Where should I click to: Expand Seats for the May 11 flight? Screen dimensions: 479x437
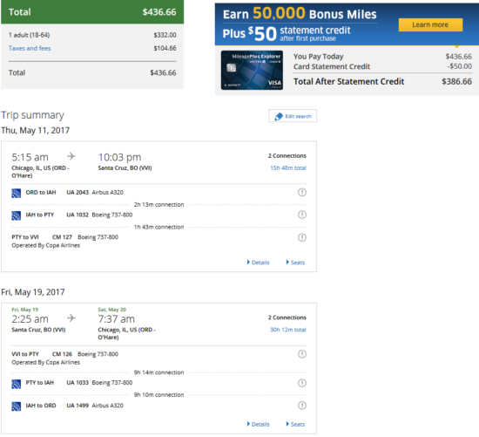point(295,263)
